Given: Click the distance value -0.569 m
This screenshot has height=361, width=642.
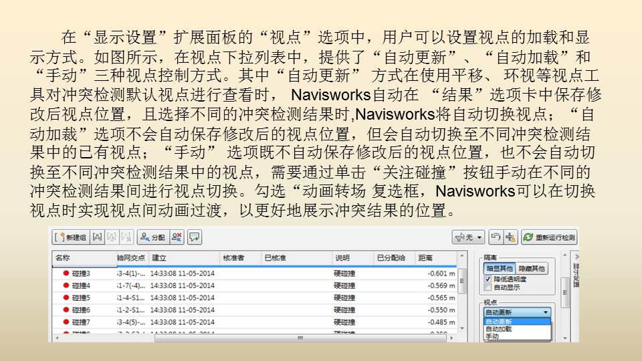Looking at the screenshot, I should (x=441, y=285).
